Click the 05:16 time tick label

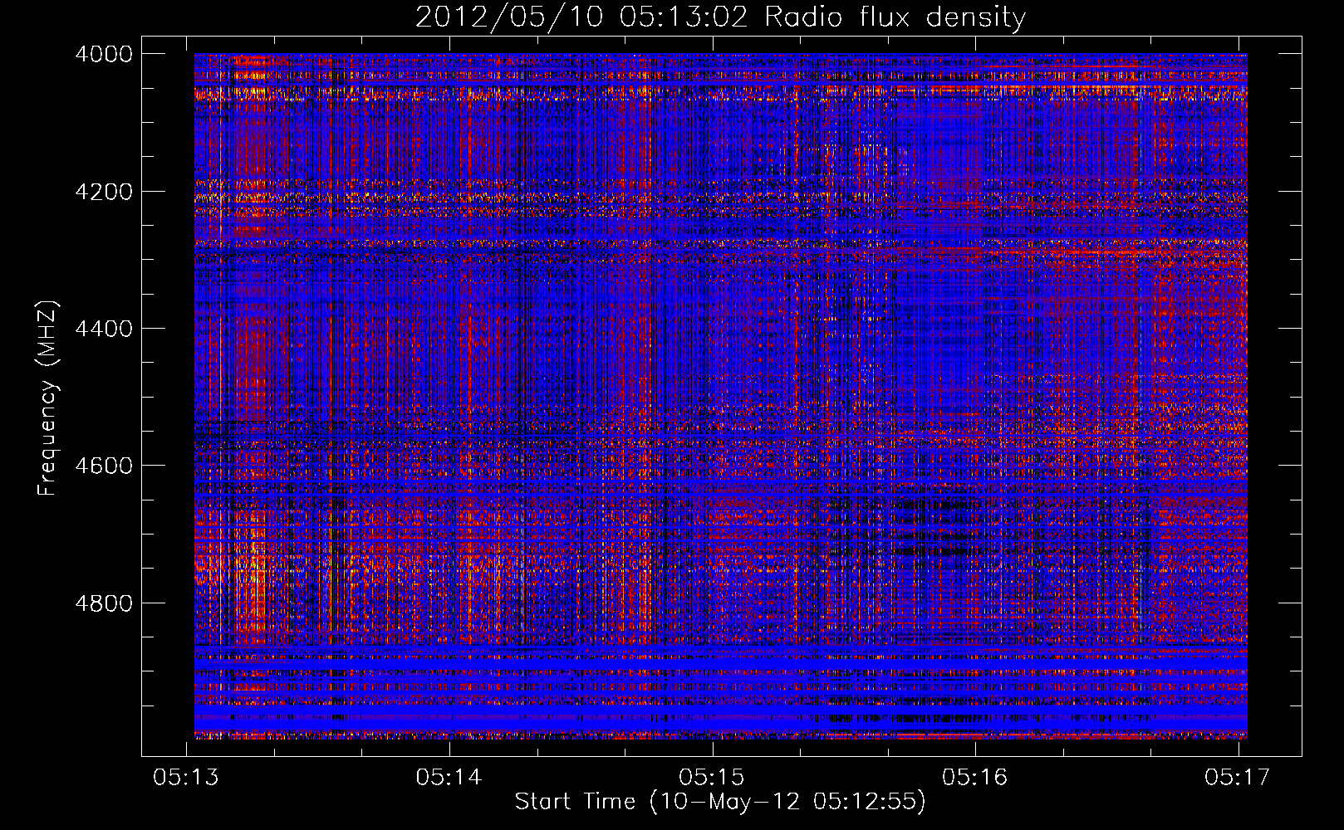point(975,777)
